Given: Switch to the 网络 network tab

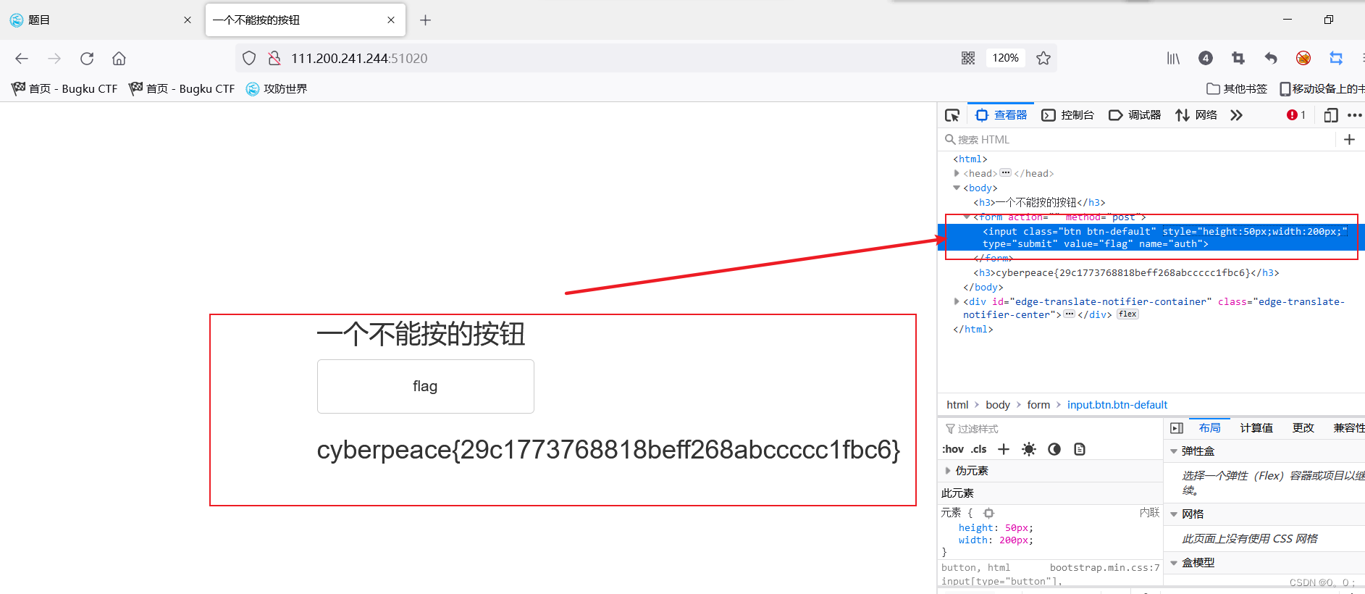Looking at the screenshot, I should (1196, 115).
